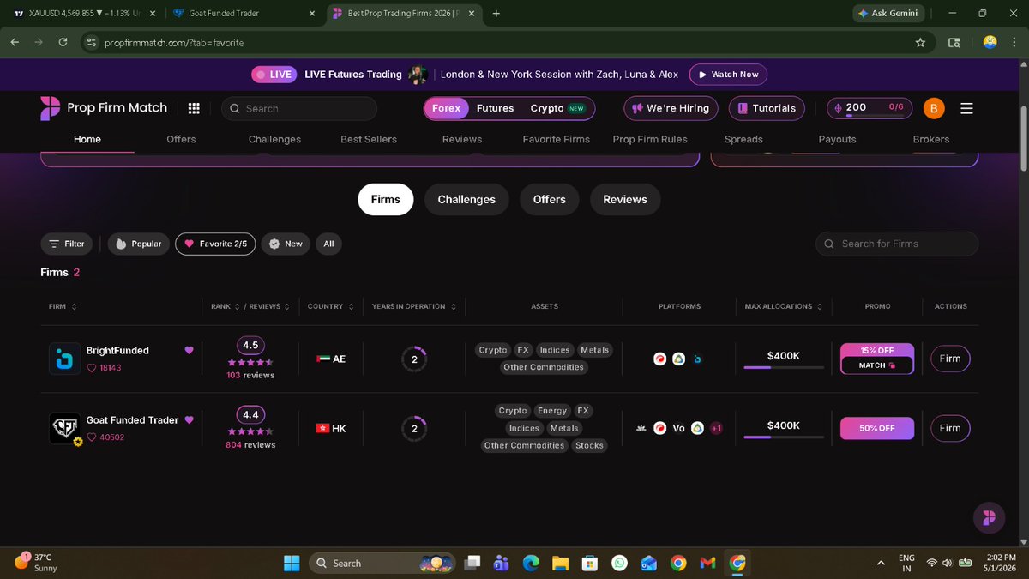Open the Tutorials button
1029x579 pixels.
(767, 108)
